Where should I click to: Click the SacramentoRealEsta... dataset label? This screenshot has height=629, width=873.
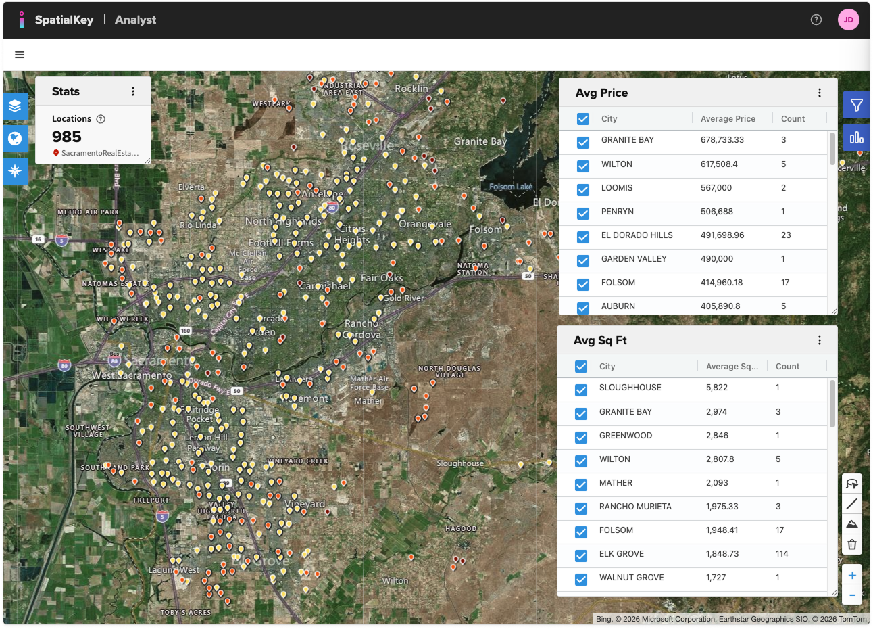pos(100,153)
